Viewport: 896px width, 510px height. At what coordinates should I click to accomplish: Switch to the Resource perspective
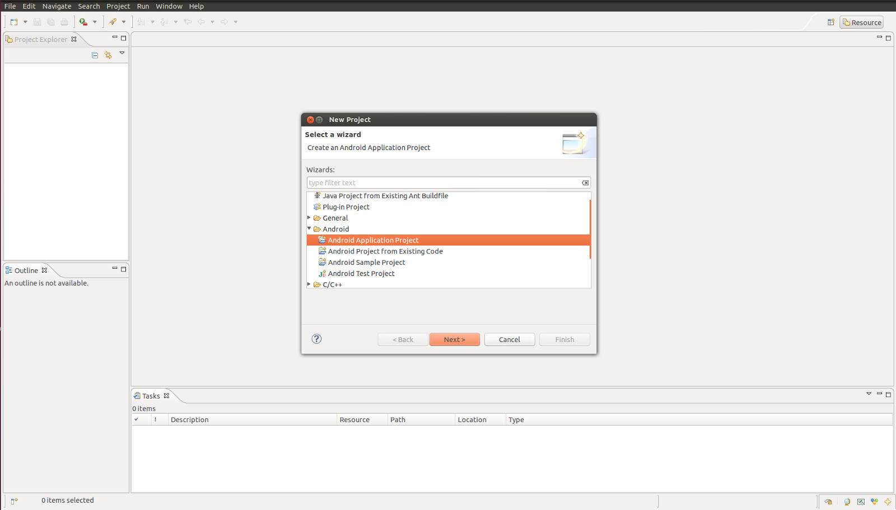[x=862, y=22]
